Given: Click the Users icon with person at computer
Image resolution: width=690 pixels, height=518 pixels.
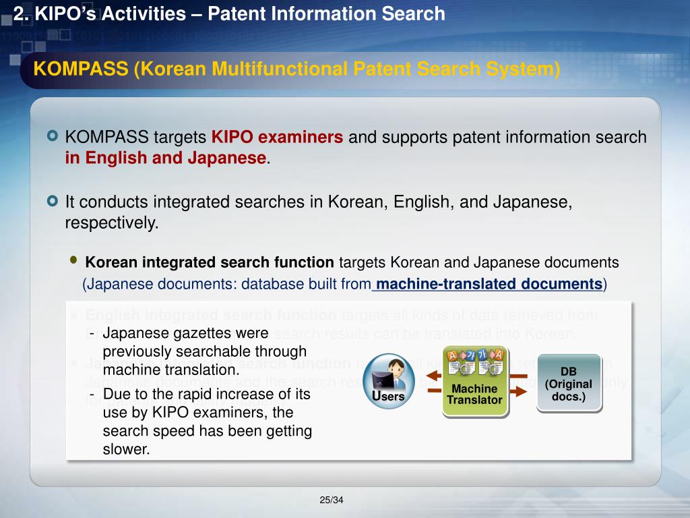Looking at the screenshot, I should tap(389, 381).
